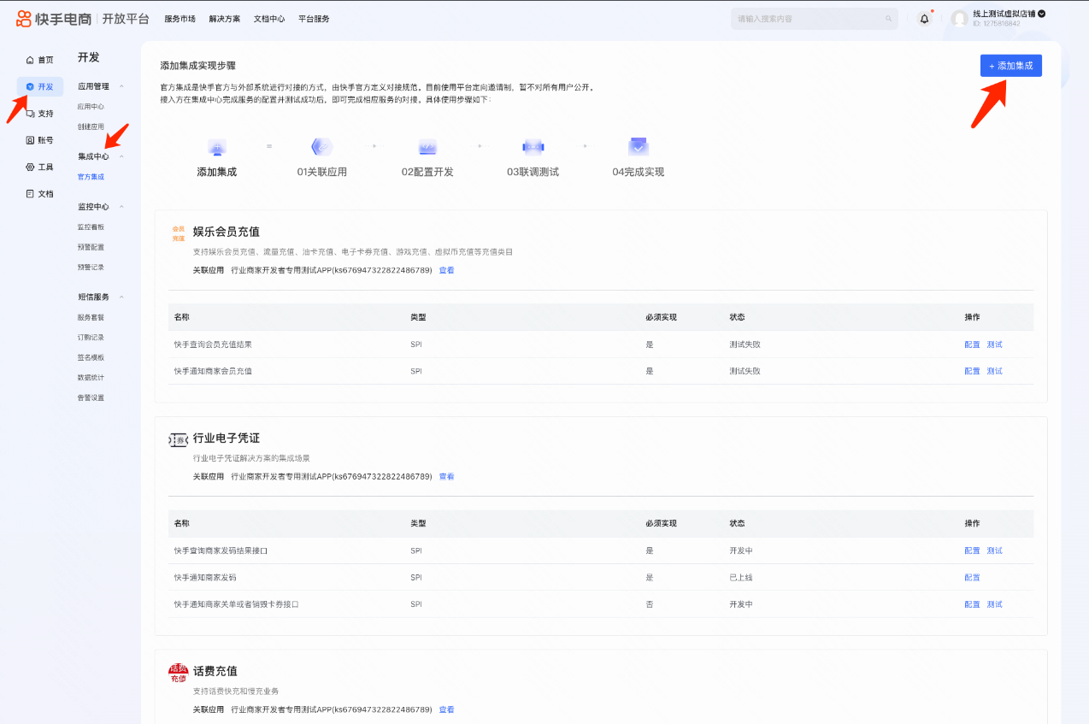Click the verified badge beside store name

[x=1041, y=14]
